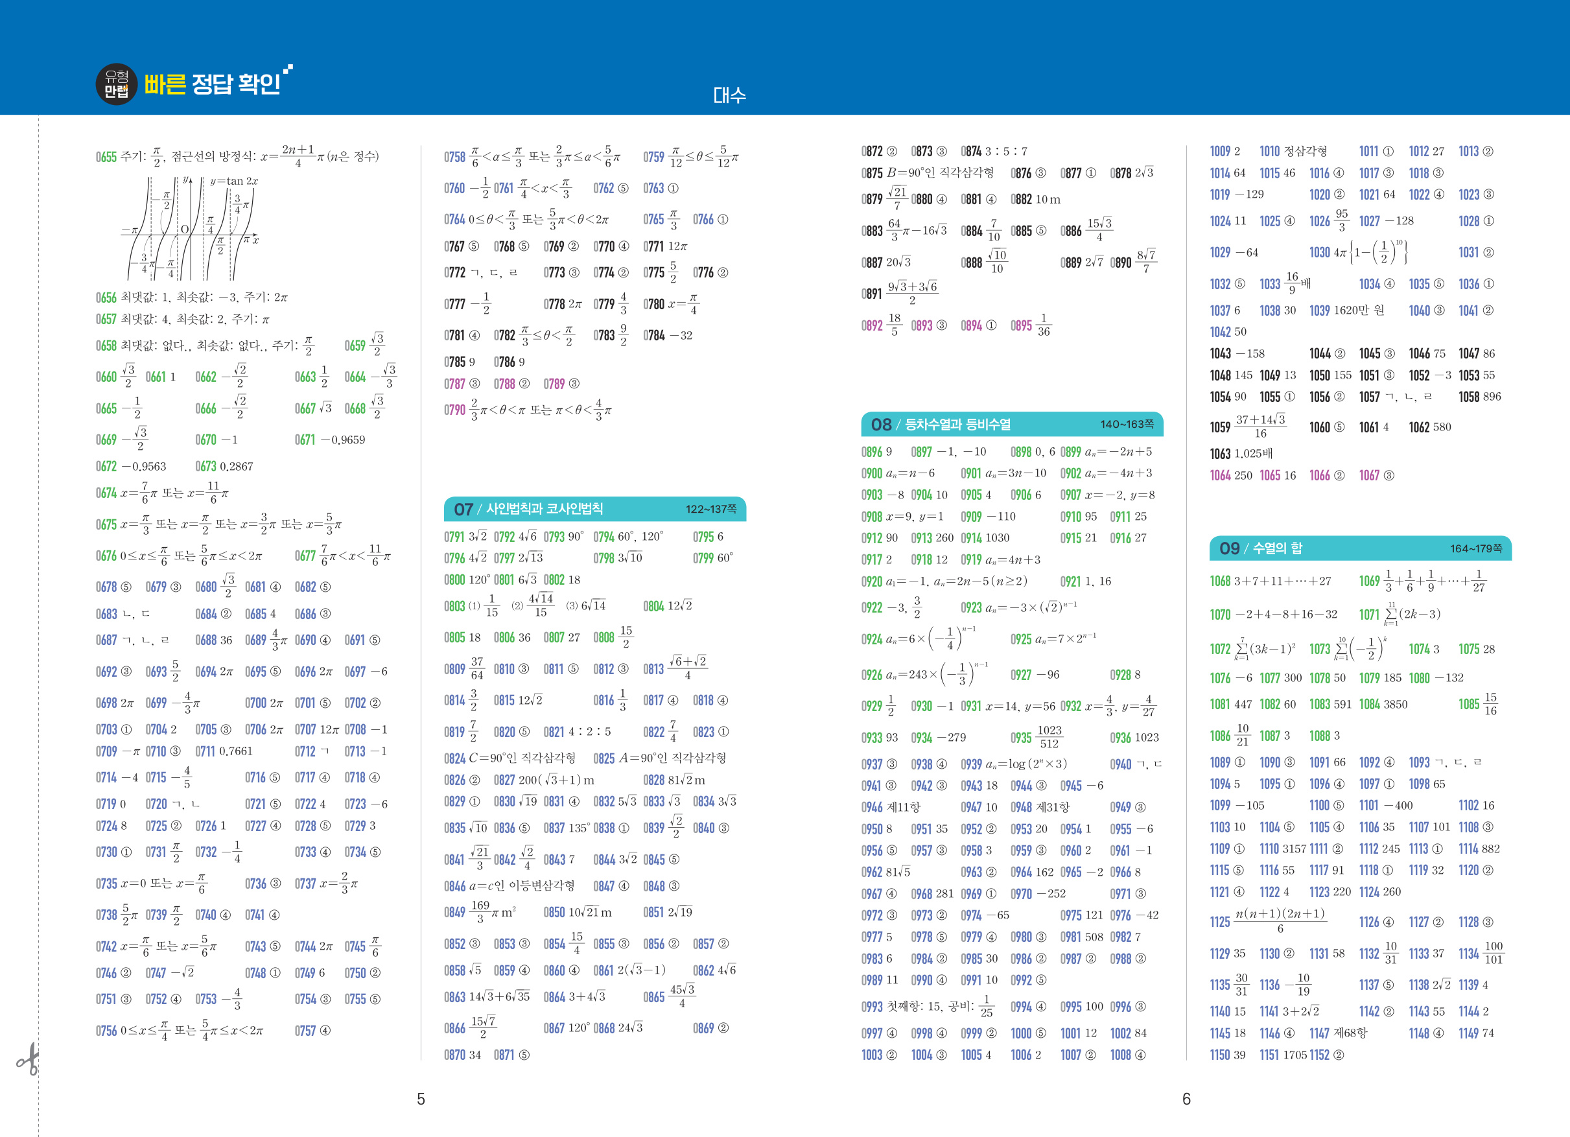Click the page range 122~137쪽

tap(711, 509)
